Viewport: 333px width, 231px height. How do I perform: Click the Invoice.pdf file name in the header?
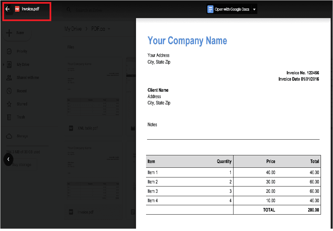click(30, 9)
